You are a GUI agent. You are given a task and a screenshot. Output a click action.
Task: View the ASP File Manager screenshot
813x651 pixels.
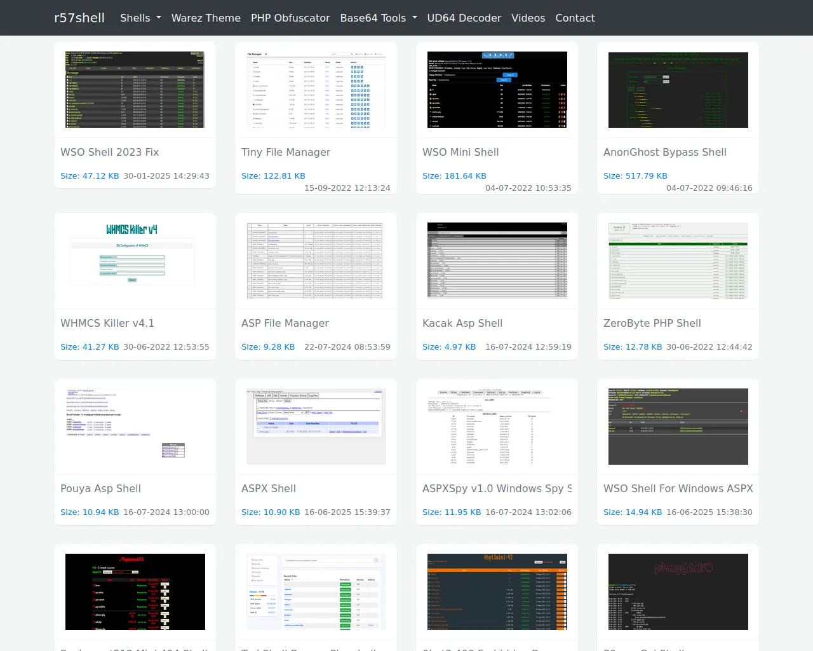click(x=316, y=261)
